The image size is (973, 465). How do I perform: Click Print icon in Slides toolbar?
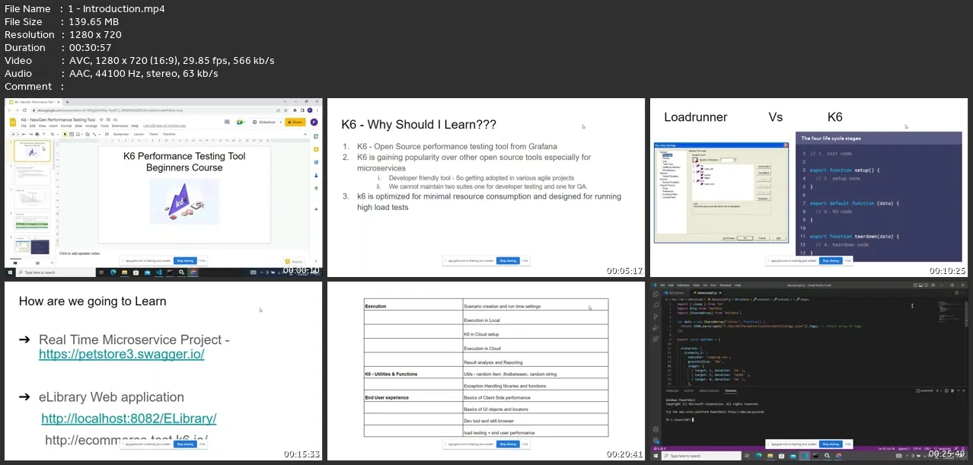[x=37, y=134]
